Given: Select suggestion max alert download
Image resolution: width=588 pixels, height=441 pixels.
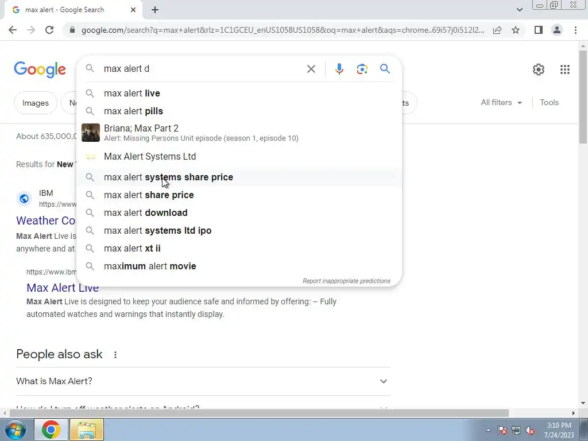Looking at the screenshot, I should [239, 212].
